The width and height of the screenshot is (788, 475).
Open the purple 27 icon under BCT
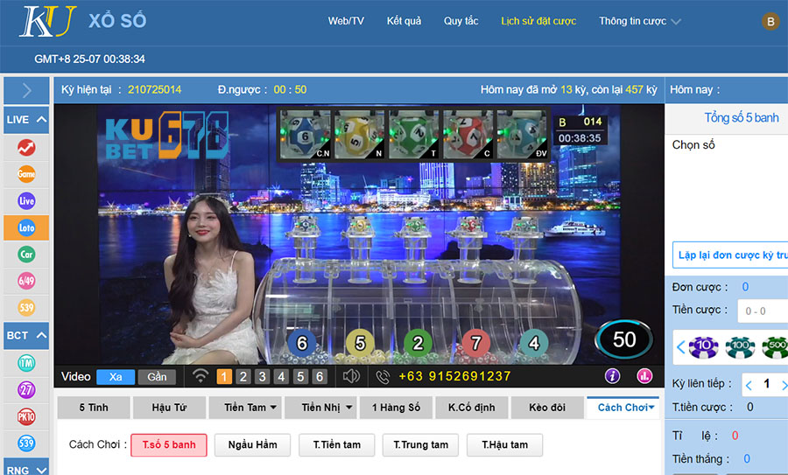coord(26,389)
